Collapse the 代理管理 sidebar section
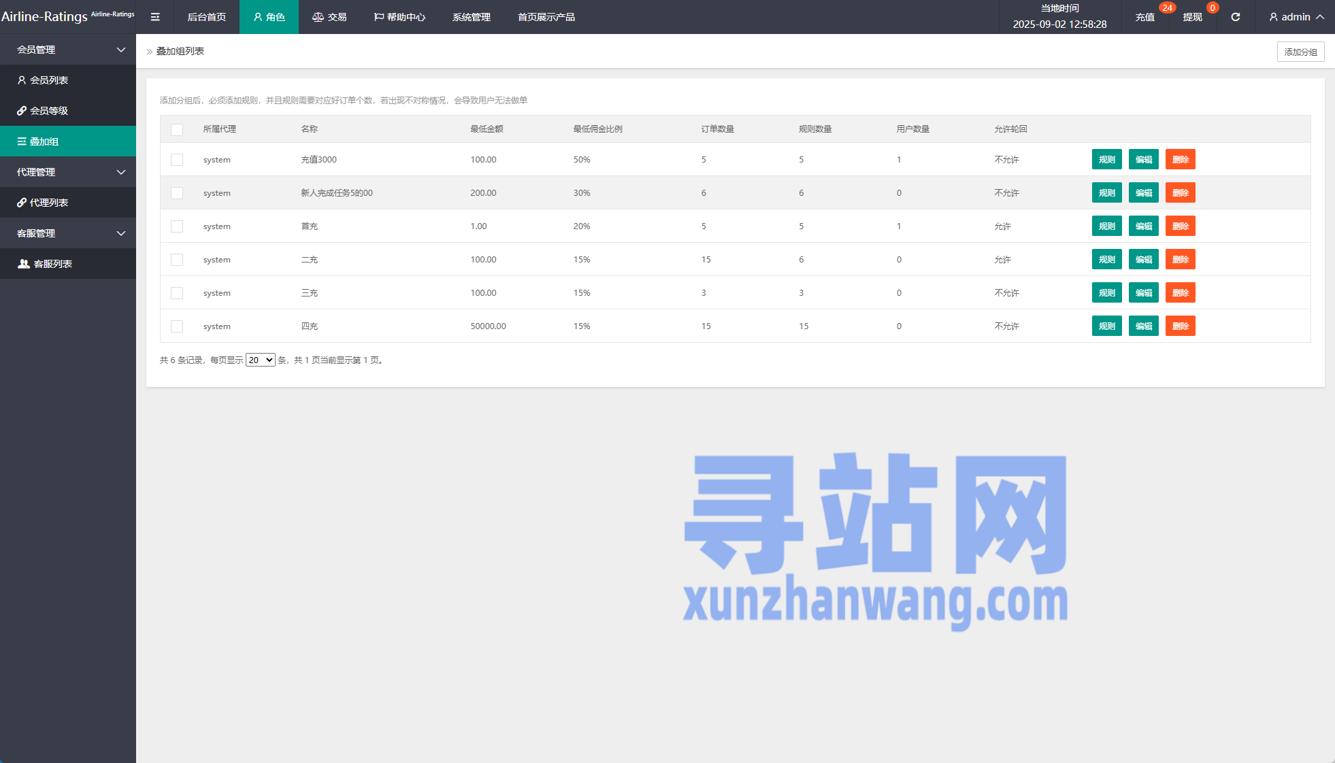This screenshot has width=1335, height=763. click(x=68, y=172)
